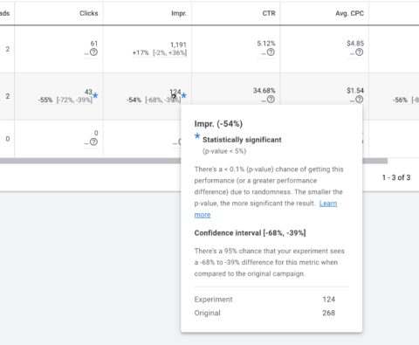Select the $1.54 Avg. CPC value
The width and height of the screenshot is (419, 345).
tap(355, 91)
